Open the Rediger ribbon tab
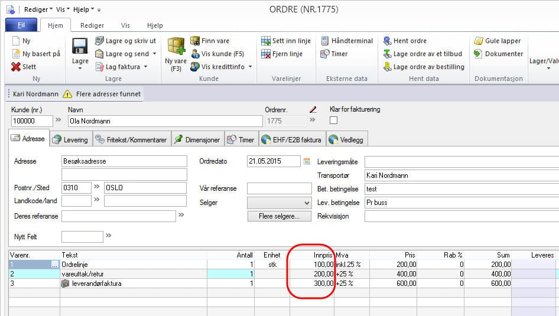Image resolution: width=559 pixels, height=316 pixels. tap(92, 25)
